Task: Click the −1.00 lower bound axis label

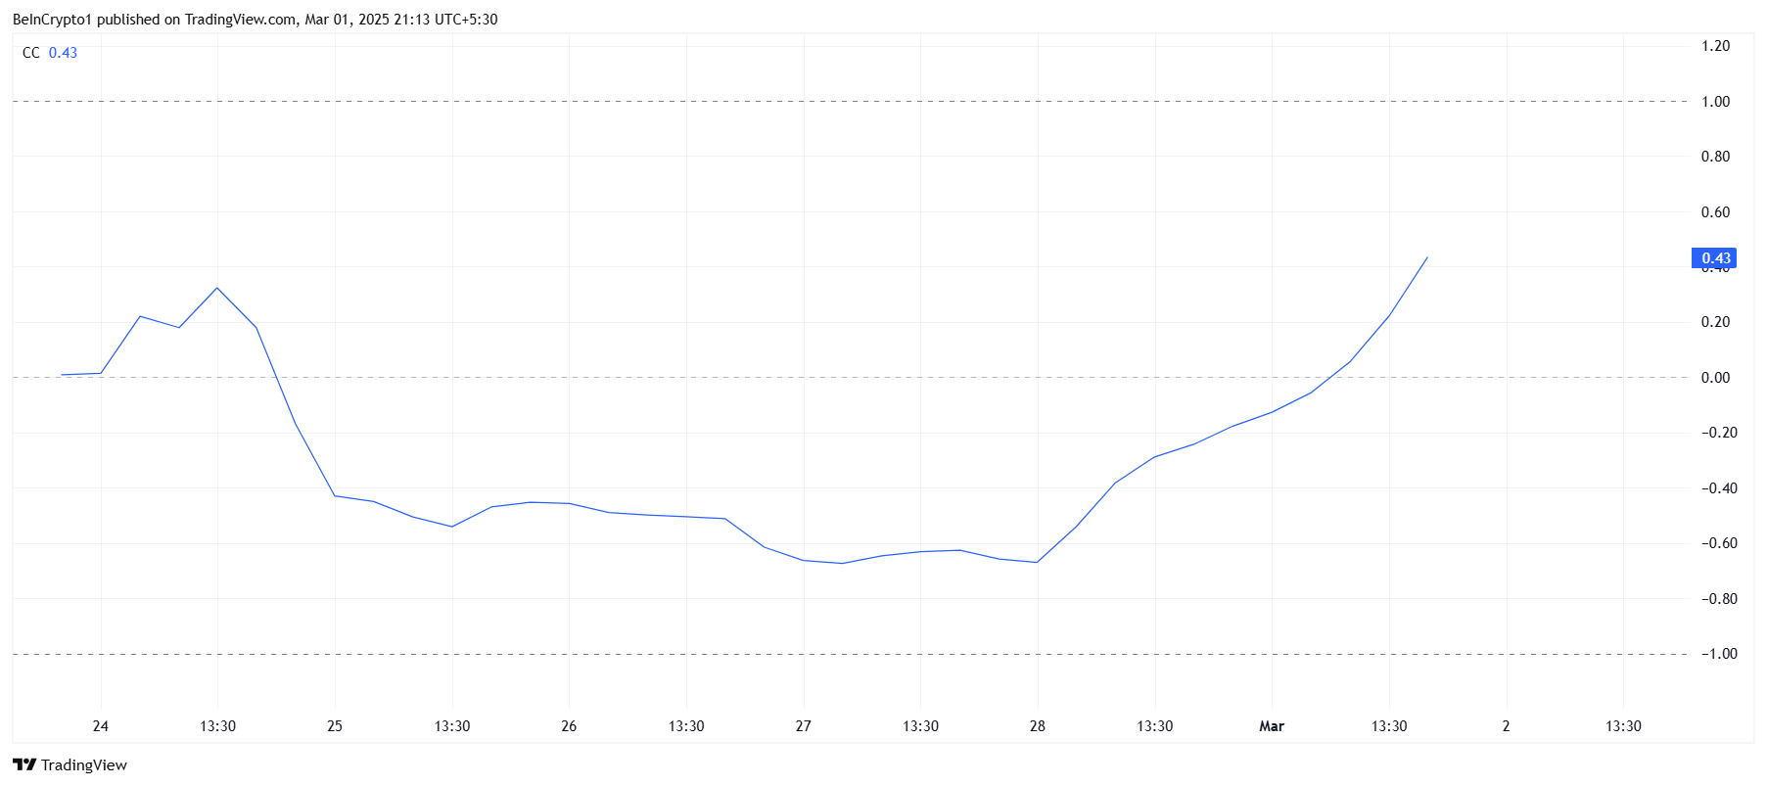Action: (1718, 654)
